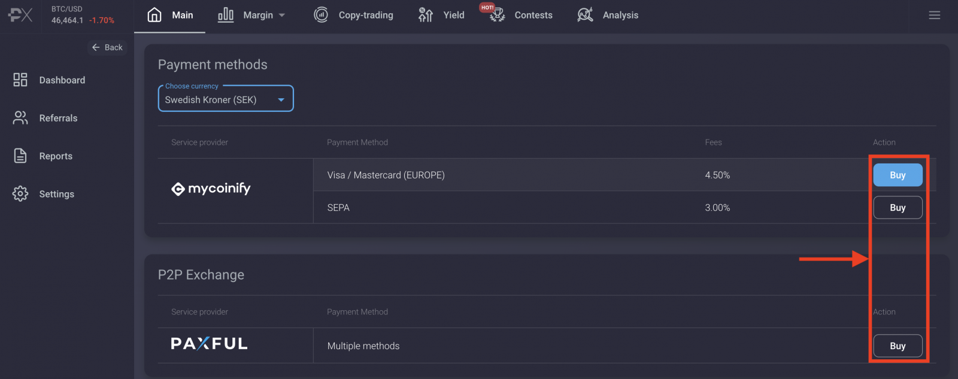
Task: Click the Analysis chart magnifier icon
Action: tap(585, 14)
